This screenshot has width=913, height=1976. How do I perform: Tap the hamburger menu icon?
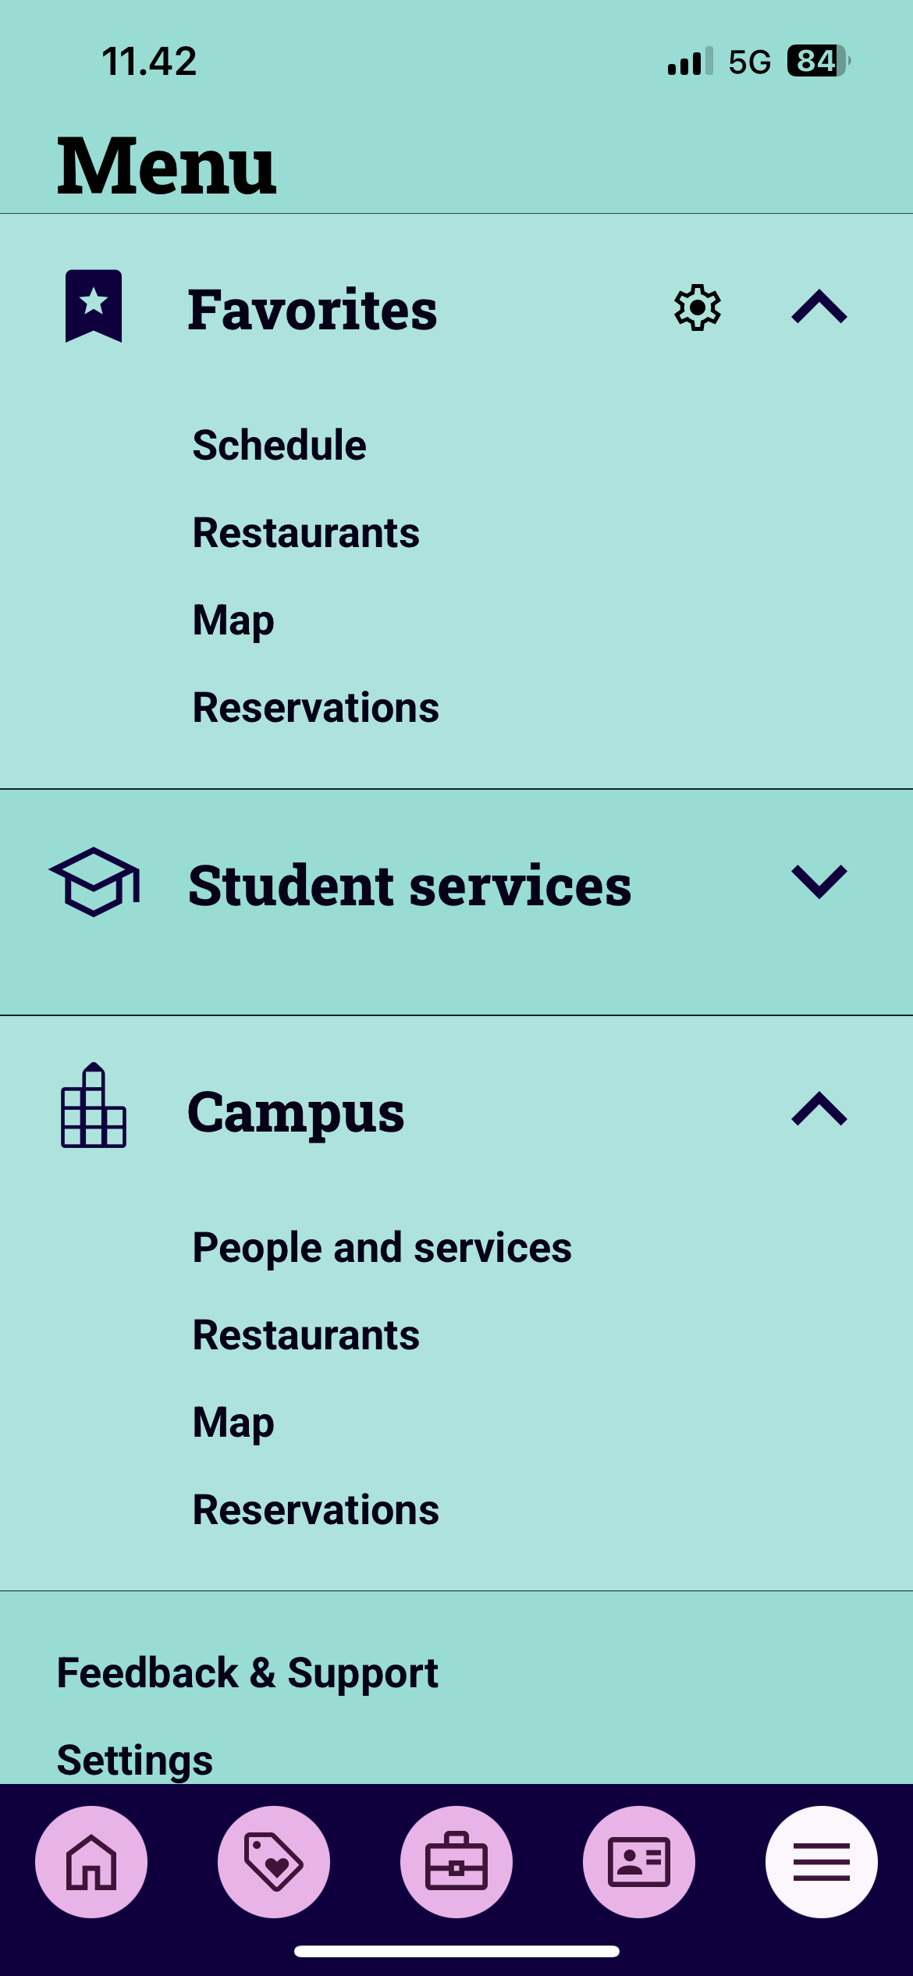pyautogui.click(x=821, y=1861)
